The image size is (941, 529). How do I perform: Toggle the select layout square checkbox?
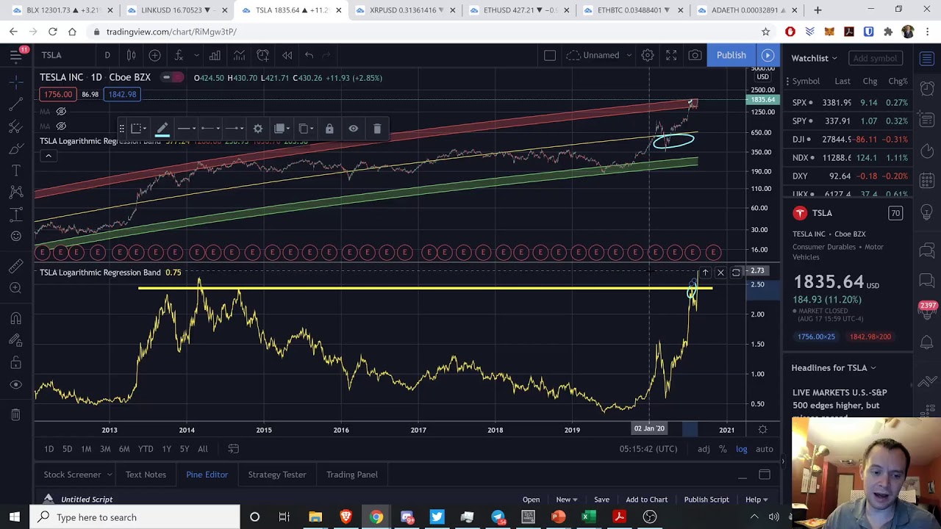(x=549, y=55)
